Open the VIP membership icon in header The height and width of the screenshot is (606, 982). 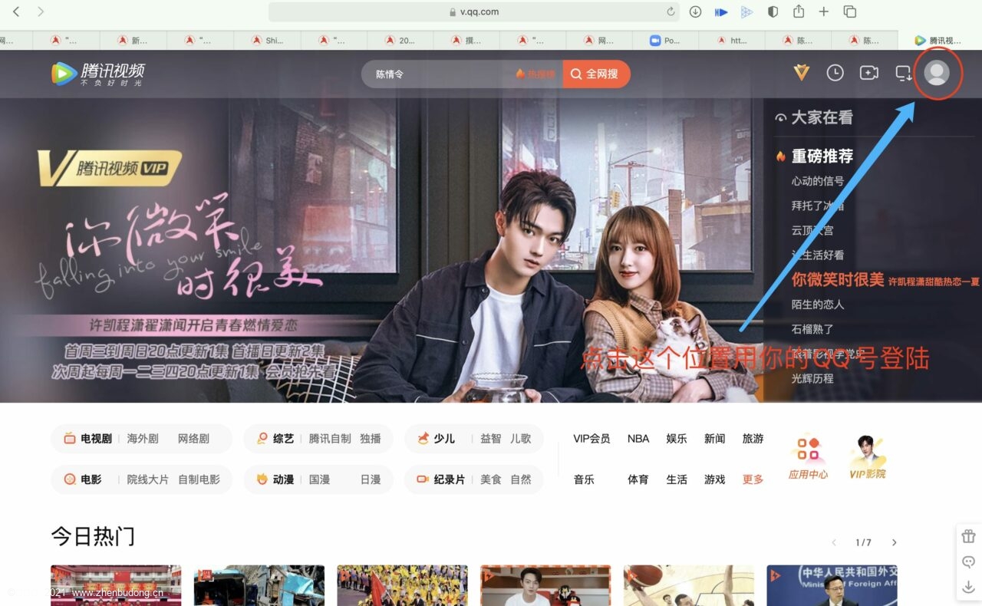point(801,72)
